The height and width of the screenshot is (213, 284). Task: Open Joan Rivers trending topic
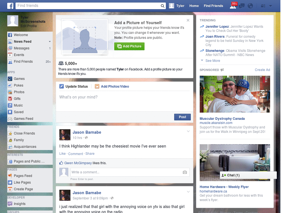click(x=215, y=37)
